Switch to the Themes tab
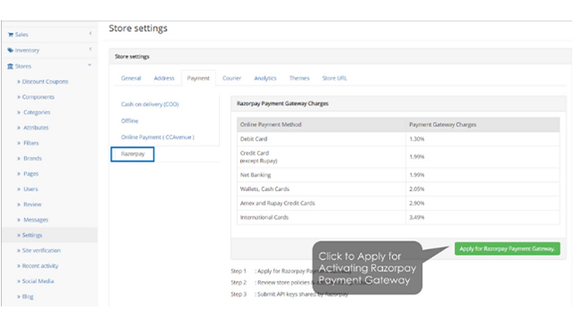The height and width of the screenshot is (323, 574). click(x=300, y=78)
